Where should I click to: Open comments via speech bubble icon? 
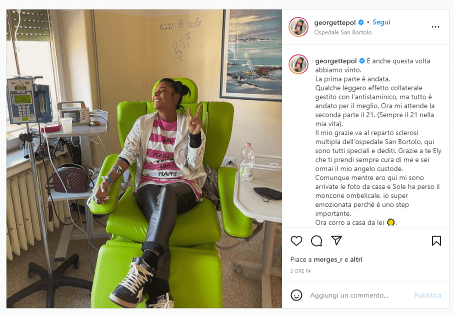(x=316, y=241)
